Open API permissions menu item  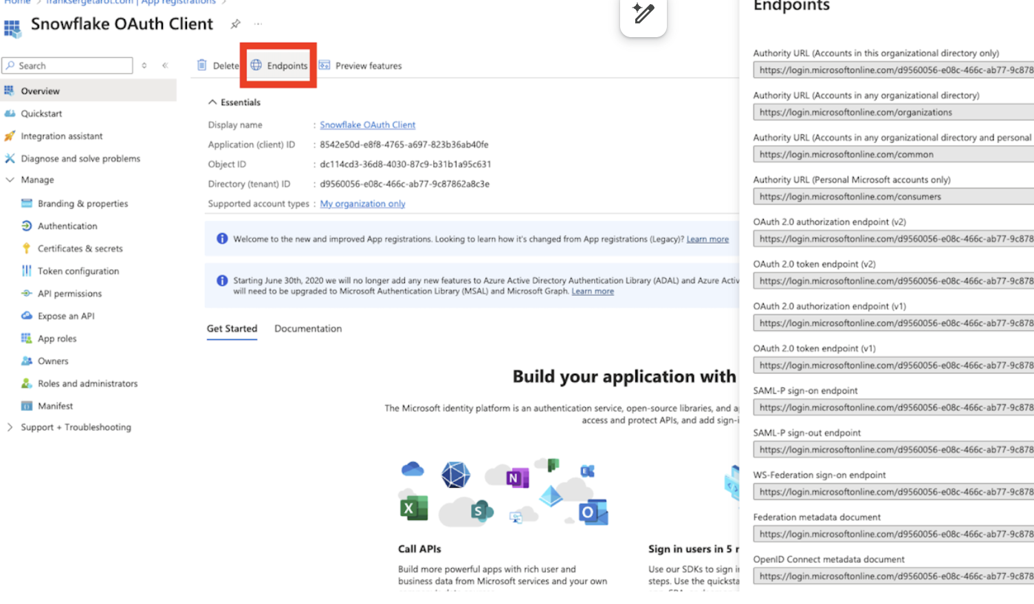point(69,294)
